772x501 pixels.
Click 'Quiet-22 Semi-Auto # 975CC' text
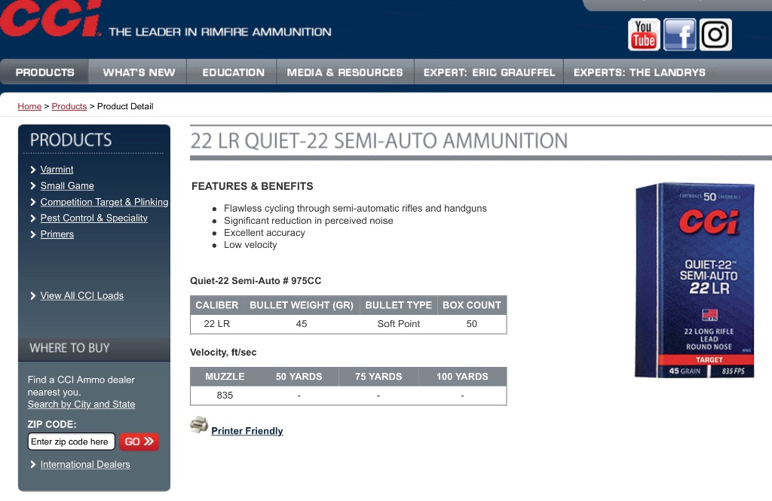256,281
